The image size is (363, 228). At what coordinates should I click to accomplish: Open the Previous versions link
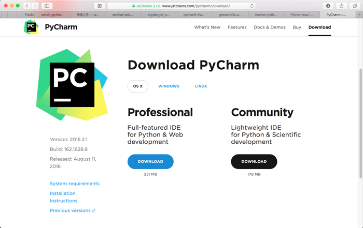(73, 210)
